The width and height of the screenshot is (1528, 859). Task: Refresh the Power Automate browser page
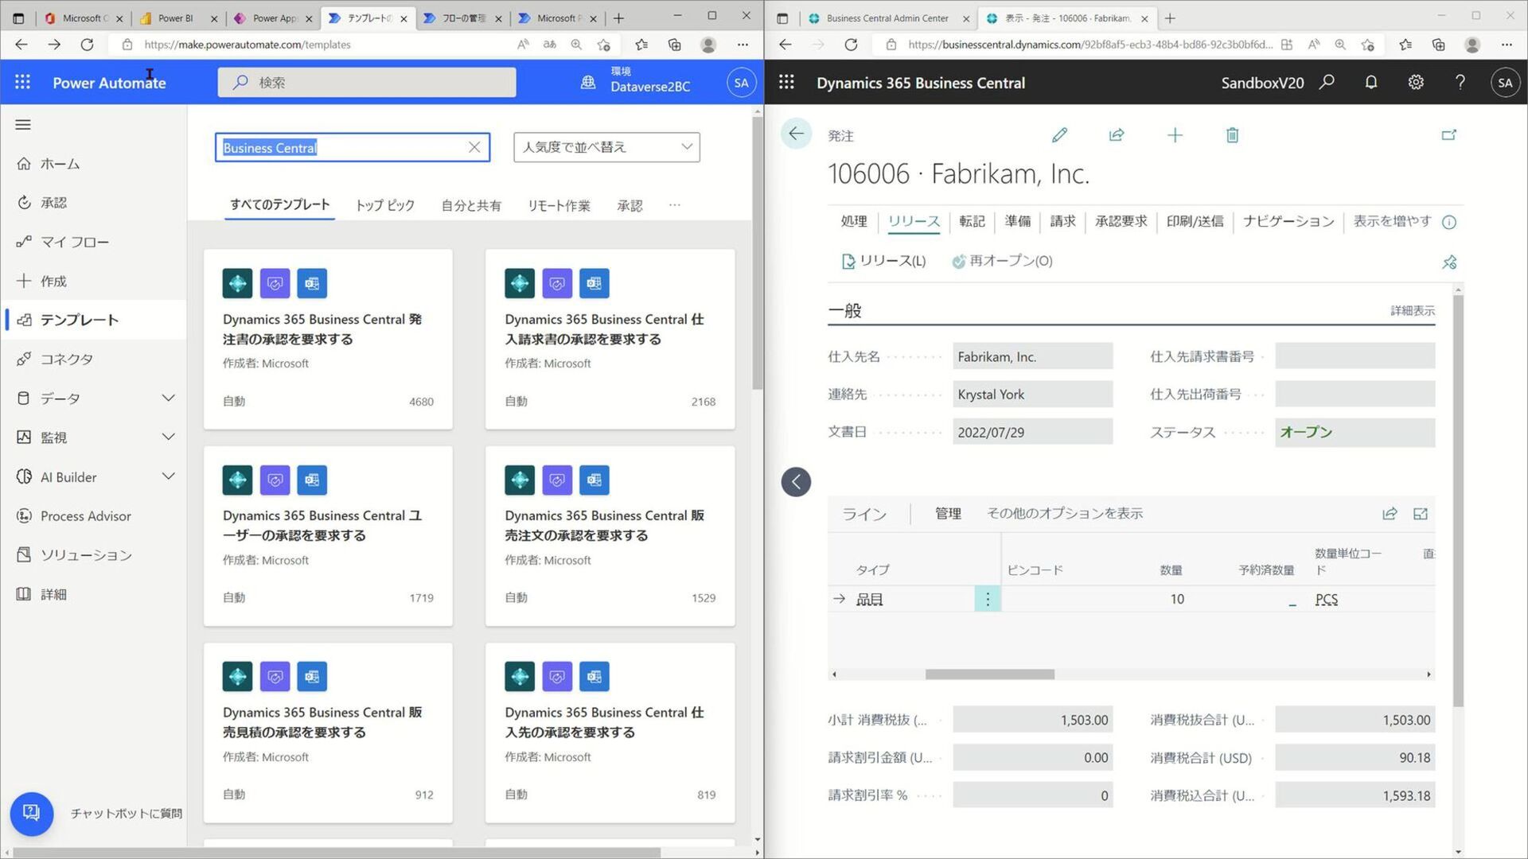(x=87, y=45)
